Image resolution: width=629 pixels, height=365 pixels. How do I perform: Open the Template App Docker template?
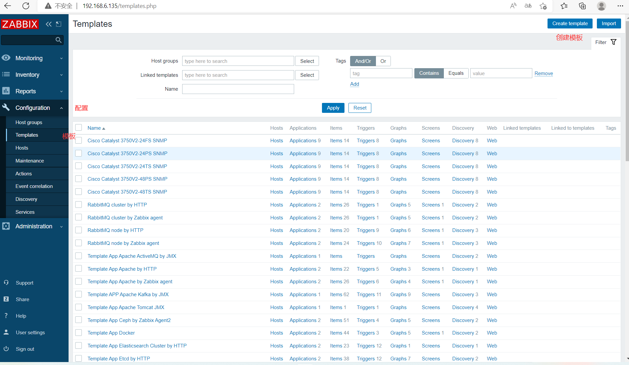point(111,333)
